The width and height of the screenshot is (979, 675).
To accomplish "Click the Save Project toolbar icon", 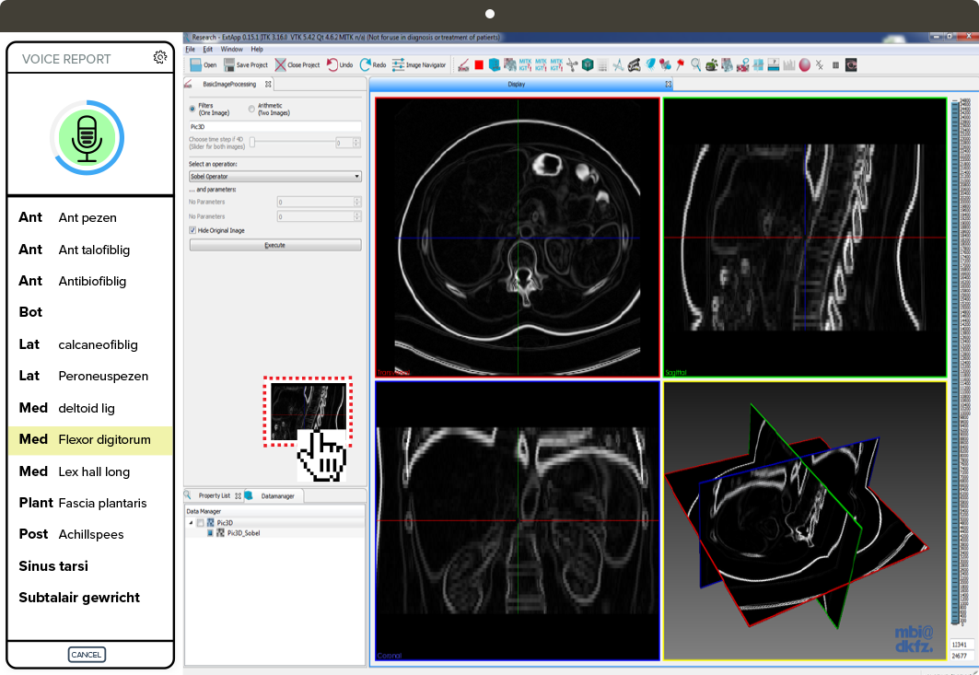I will (228, 64).
